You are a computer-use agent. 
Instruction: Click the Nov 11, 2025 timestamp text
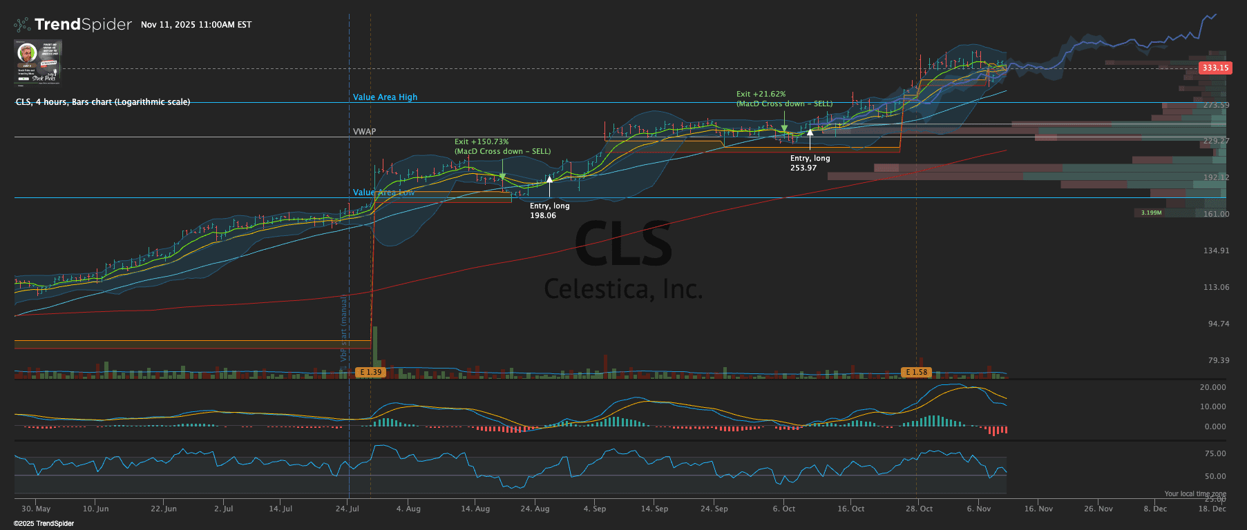point(196,25)
